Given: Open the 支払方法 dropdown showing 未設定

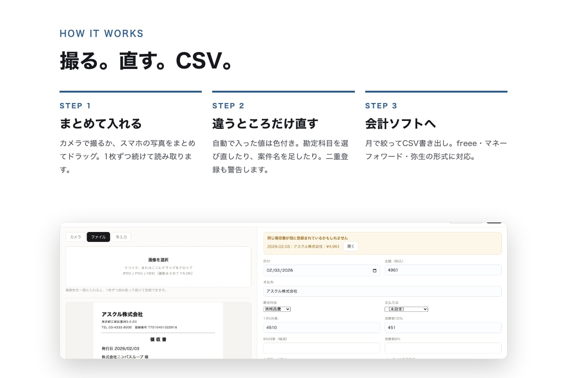Looking at the screenshot, I should (406, 309).
